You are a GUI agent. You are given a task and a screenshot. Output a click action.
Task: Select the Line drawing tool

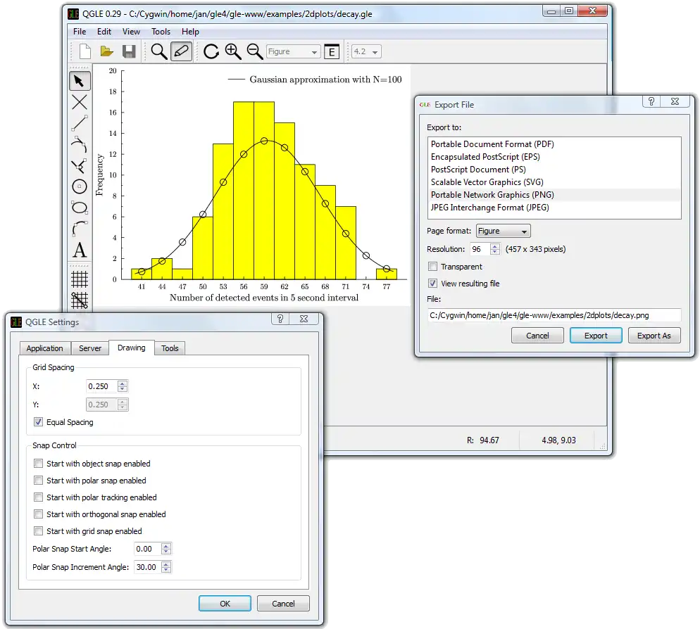point(79,123)
